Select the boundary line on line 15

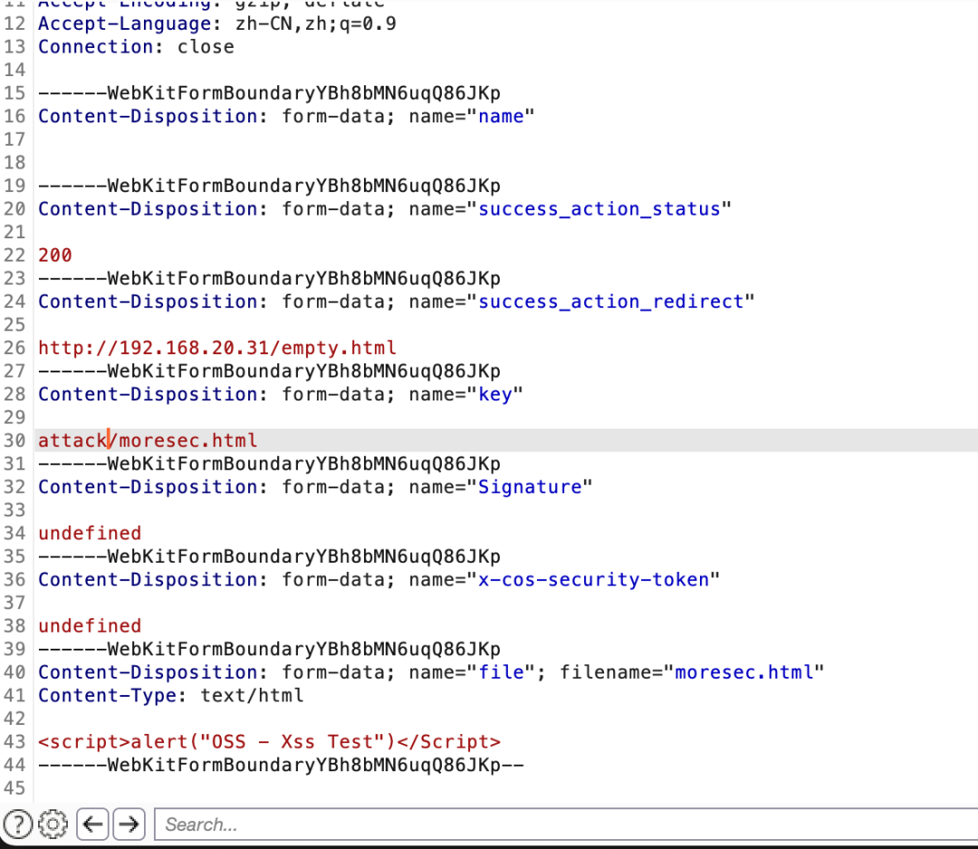click(x=270, y=93)
